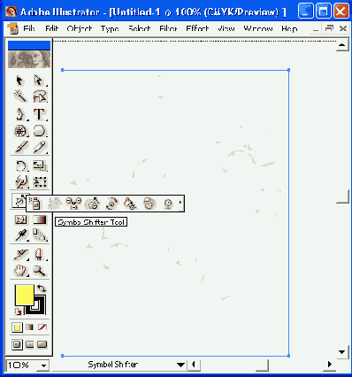Click the vertical scrollbar down arrow
The height and width of the screenshot is (377, 352).
[x=341, y=352]
